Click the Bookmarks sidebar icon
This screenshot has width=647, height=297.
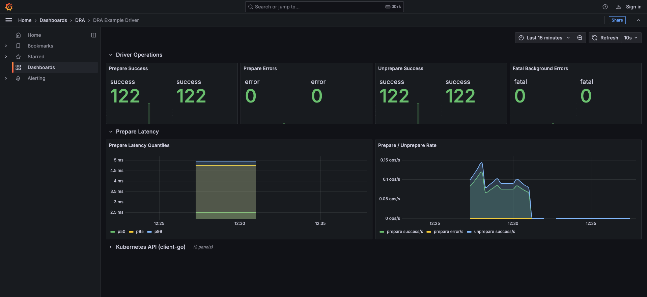coord(18,46)
